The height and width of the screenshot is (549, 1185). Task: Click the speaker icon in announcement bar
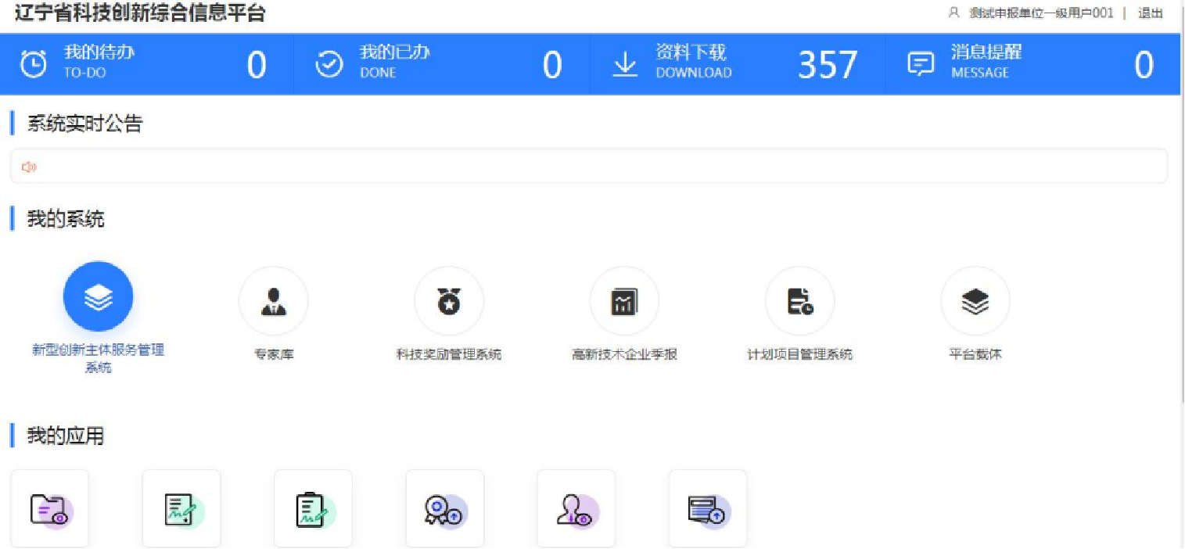[x=29, y=167]
